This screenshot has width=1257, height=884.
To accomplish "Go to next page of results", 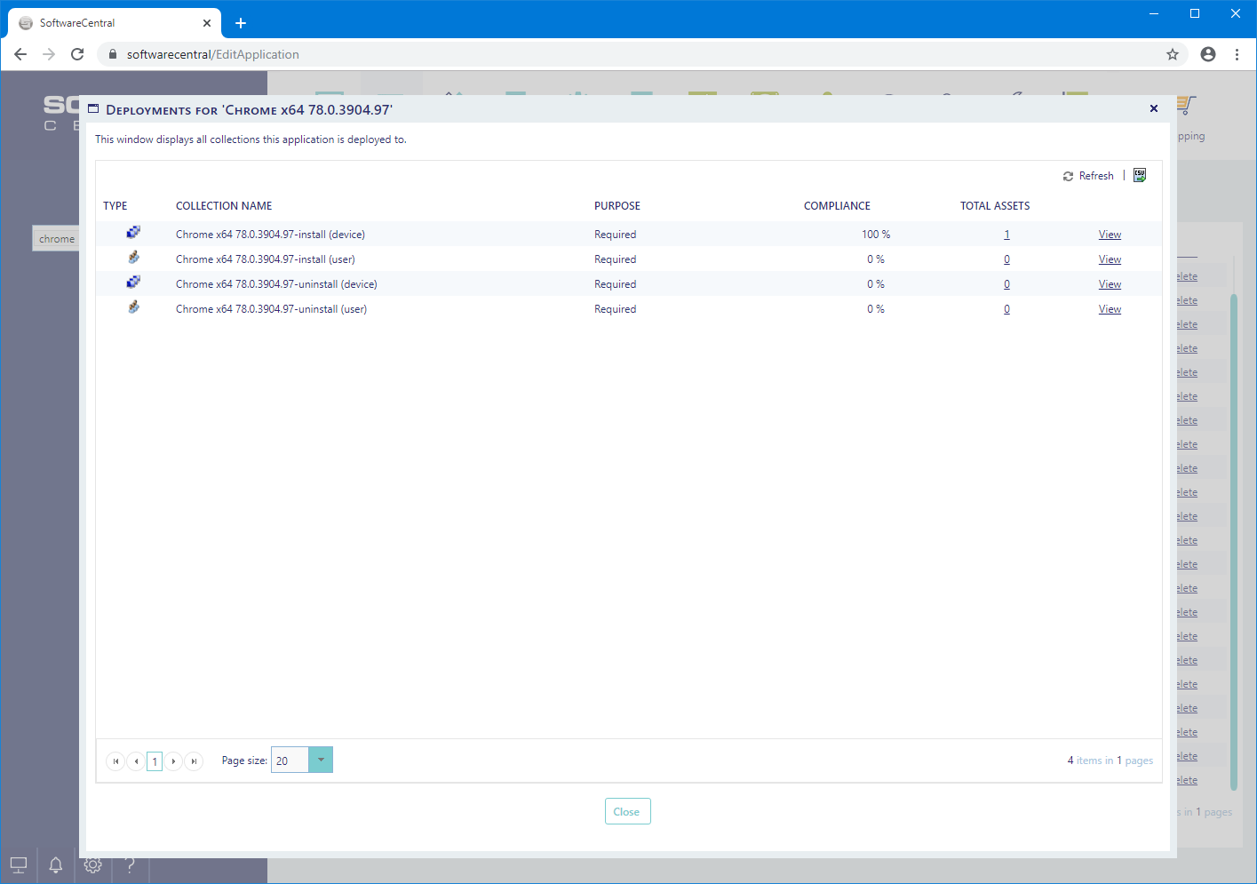I will click(x=174, y=761).
